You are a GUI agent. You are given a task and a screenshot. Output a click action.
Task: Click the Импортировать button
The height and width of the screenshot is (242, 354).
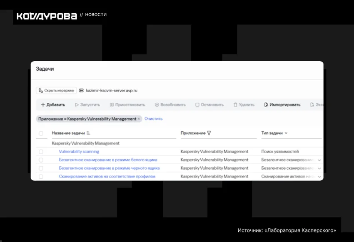282,105
